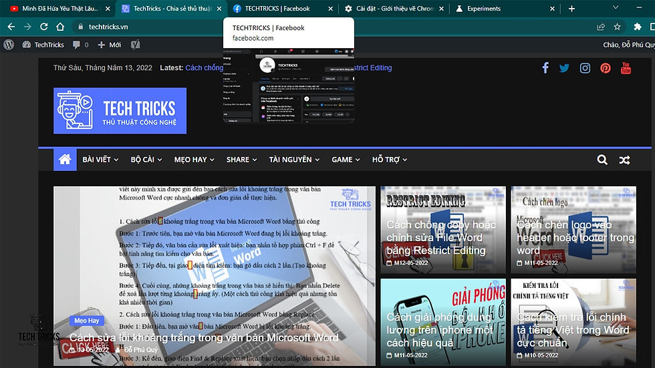
Task: Click the Mẹo Hay category badge
Action: coord(86,321)
